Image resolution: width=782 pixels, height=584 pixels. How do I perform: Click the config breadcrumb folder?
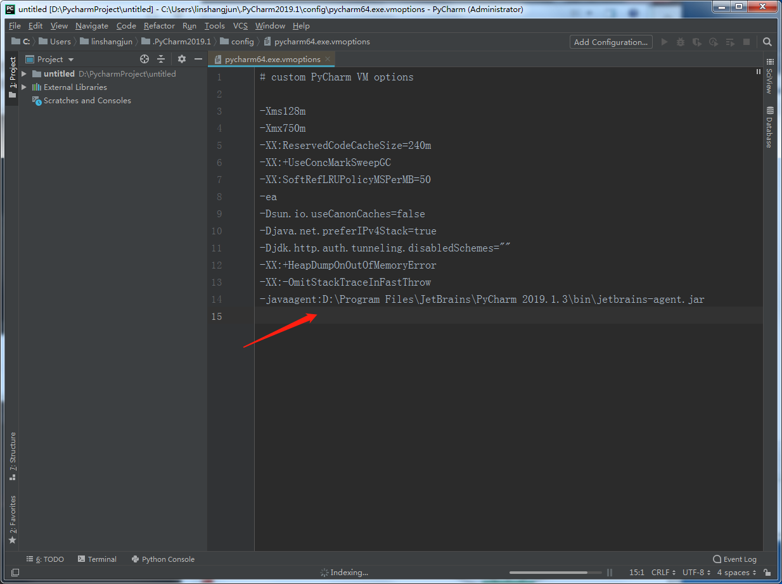point(237,42)
